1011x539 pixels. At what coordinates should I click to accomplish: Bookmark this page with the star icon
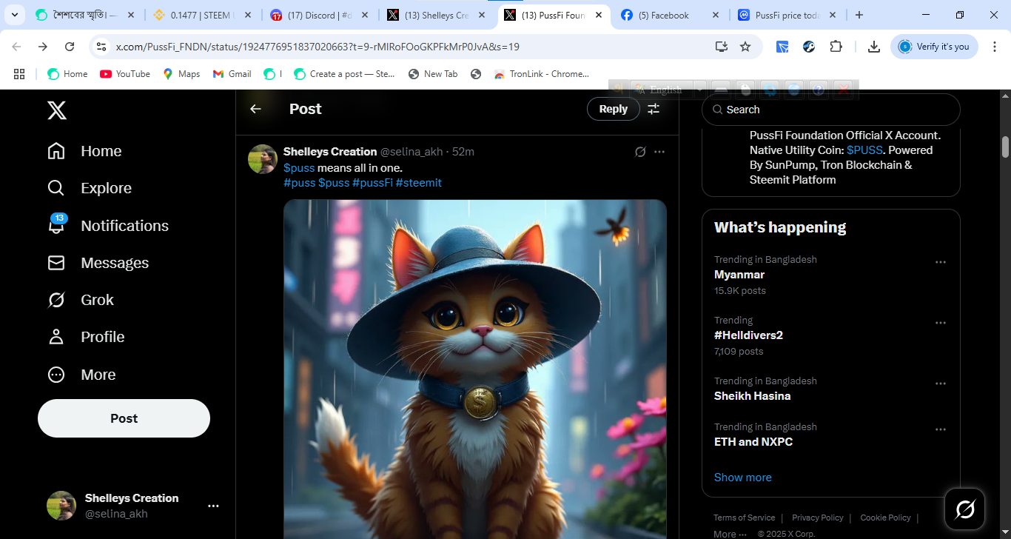[x=745, y=47]
